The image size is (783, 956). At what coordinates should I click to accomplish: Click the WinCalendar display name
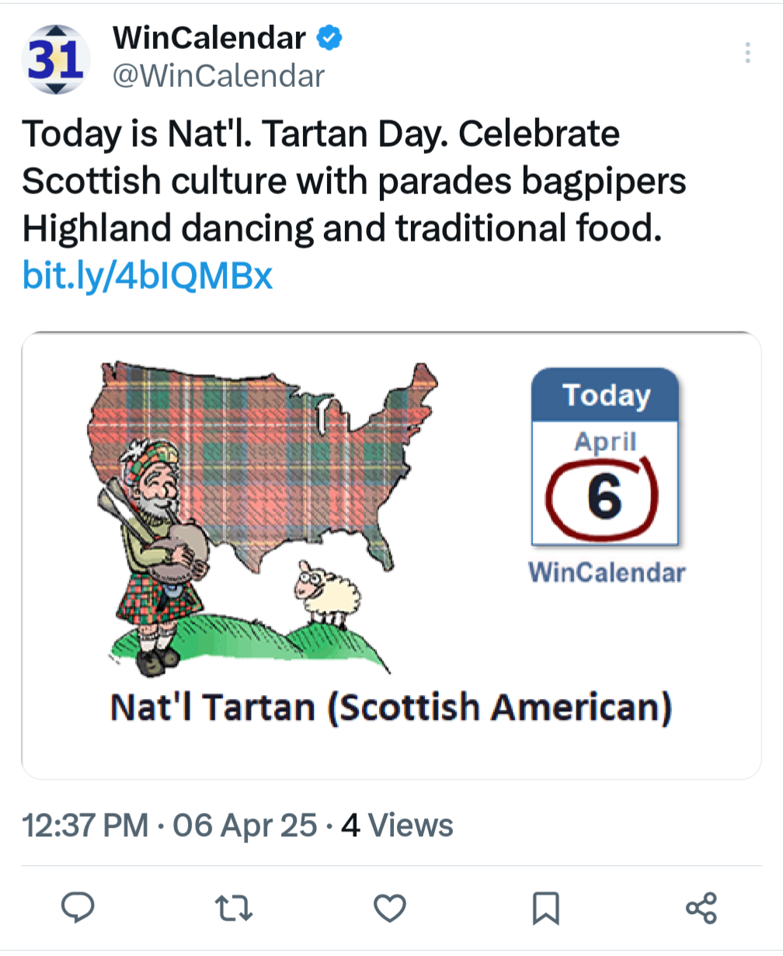tap(209, 37)
